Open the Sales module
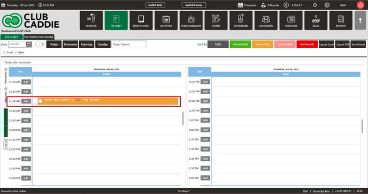Viewport: 368px width, 194px height. click(x=316, y=20)
